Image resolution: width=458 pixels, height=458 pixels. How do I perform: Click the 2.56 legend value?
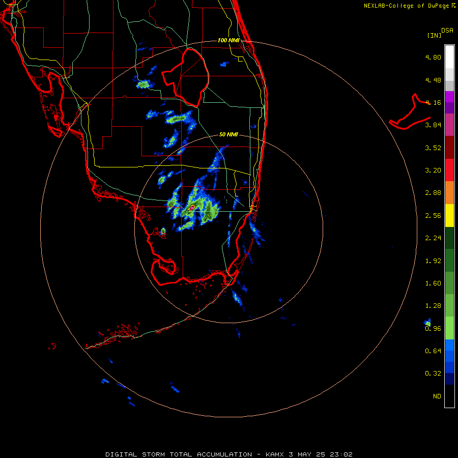[x=433, y=216]
